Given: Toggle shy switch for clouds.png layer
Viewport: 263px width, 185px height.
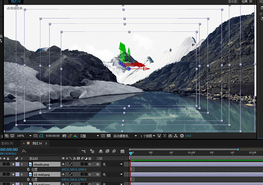Looking at the screenshot, I should 63,164.
